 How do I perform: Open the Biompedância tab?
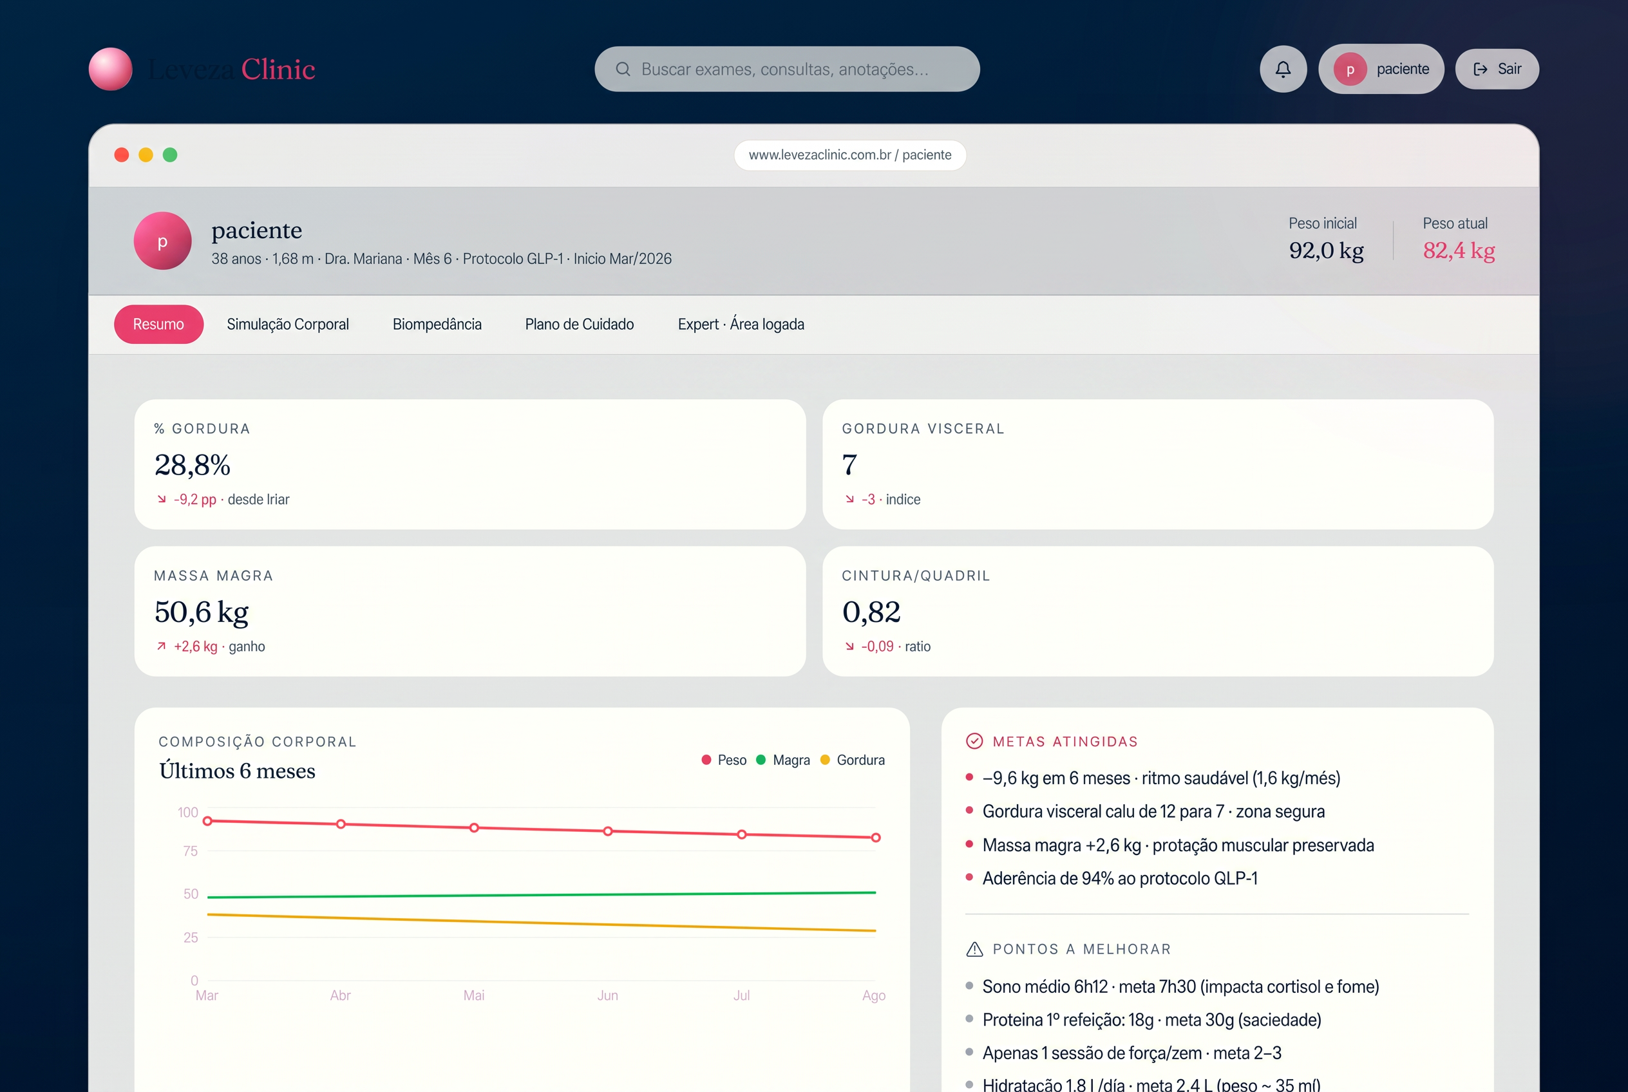[x=437, y=324]
